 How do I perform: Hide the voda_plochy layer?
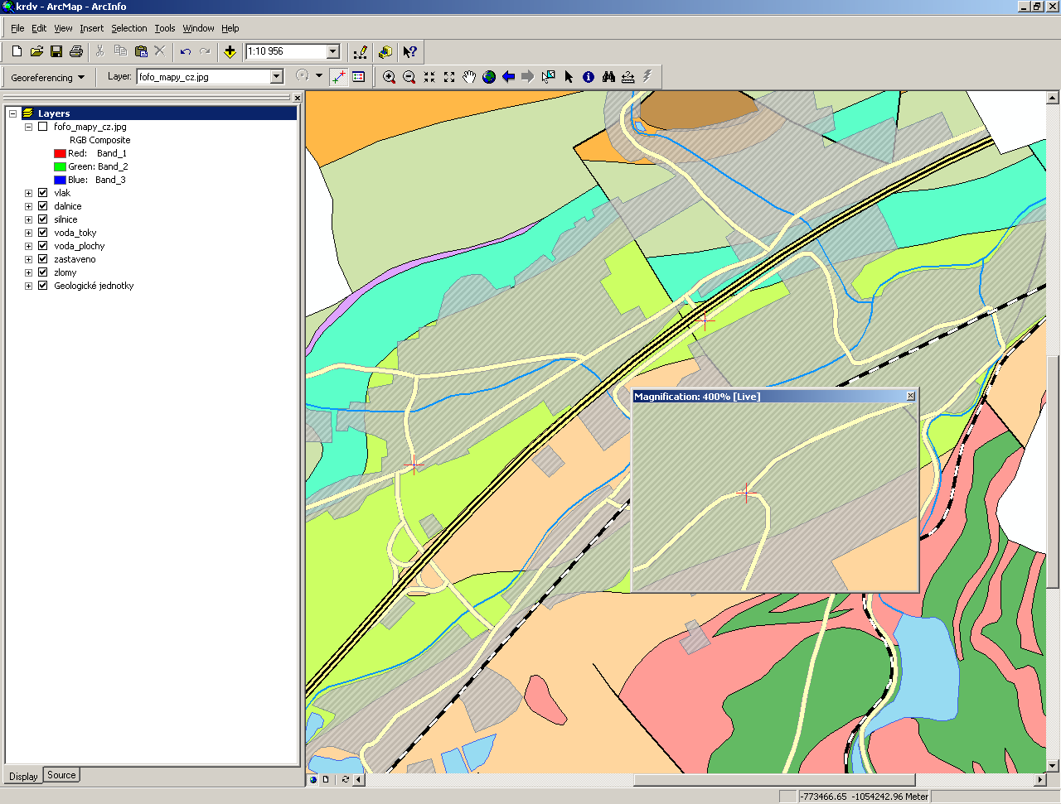tap(43, 246)
